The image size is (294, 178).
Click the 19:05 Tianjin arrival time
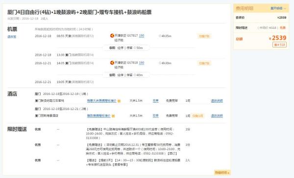(x=75, y=82)
